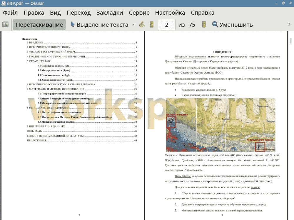Toggle the sidebar panel icon in the toolbar
294x220 pixels.
pos(5,25)
